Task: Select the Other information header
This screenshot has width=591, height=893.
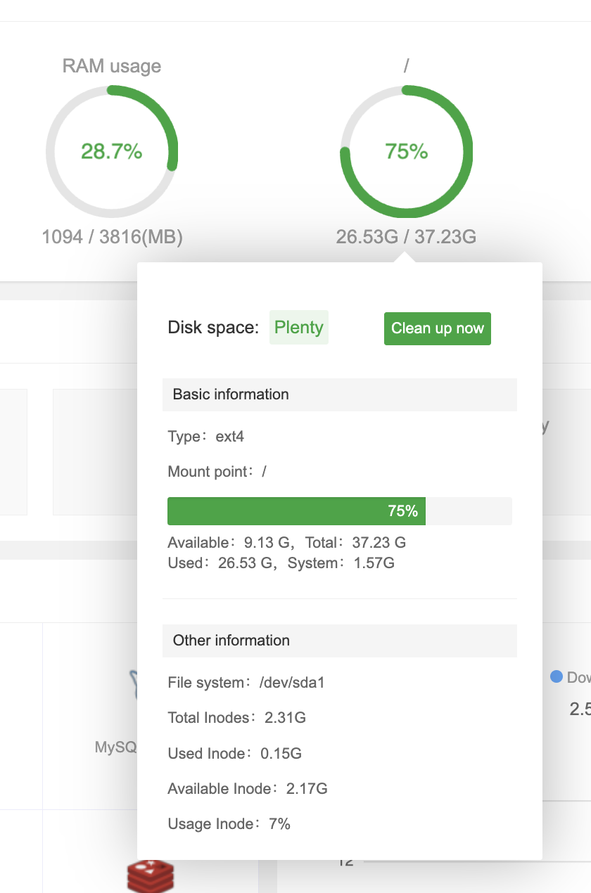Action: click(339, 641)
